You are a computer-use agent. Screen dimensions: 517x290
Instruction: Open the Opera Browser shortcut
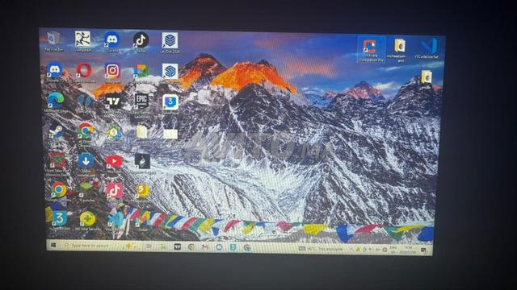tap(84, 70)
